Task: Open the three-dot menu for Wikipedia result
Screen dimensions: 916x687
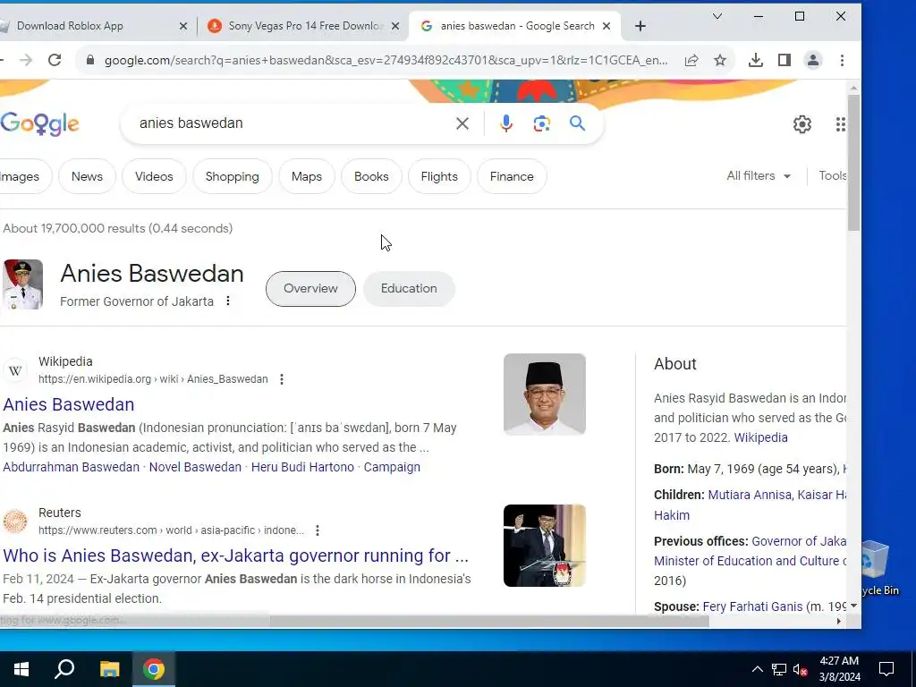Action: coord(282,379)
